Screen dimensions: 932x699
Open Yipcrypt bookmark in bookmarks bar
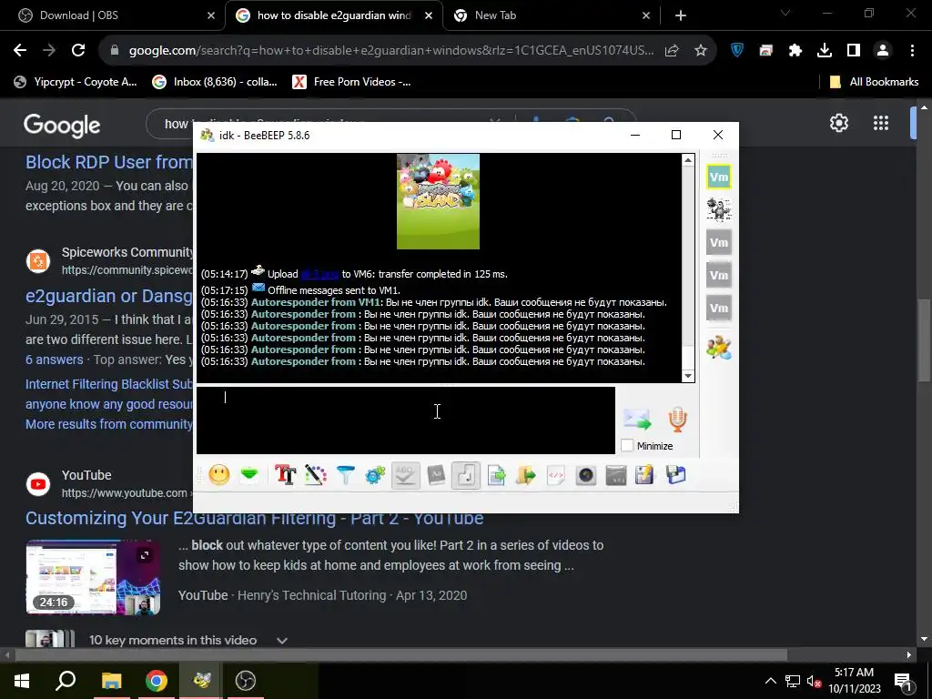tap(76, 82)
